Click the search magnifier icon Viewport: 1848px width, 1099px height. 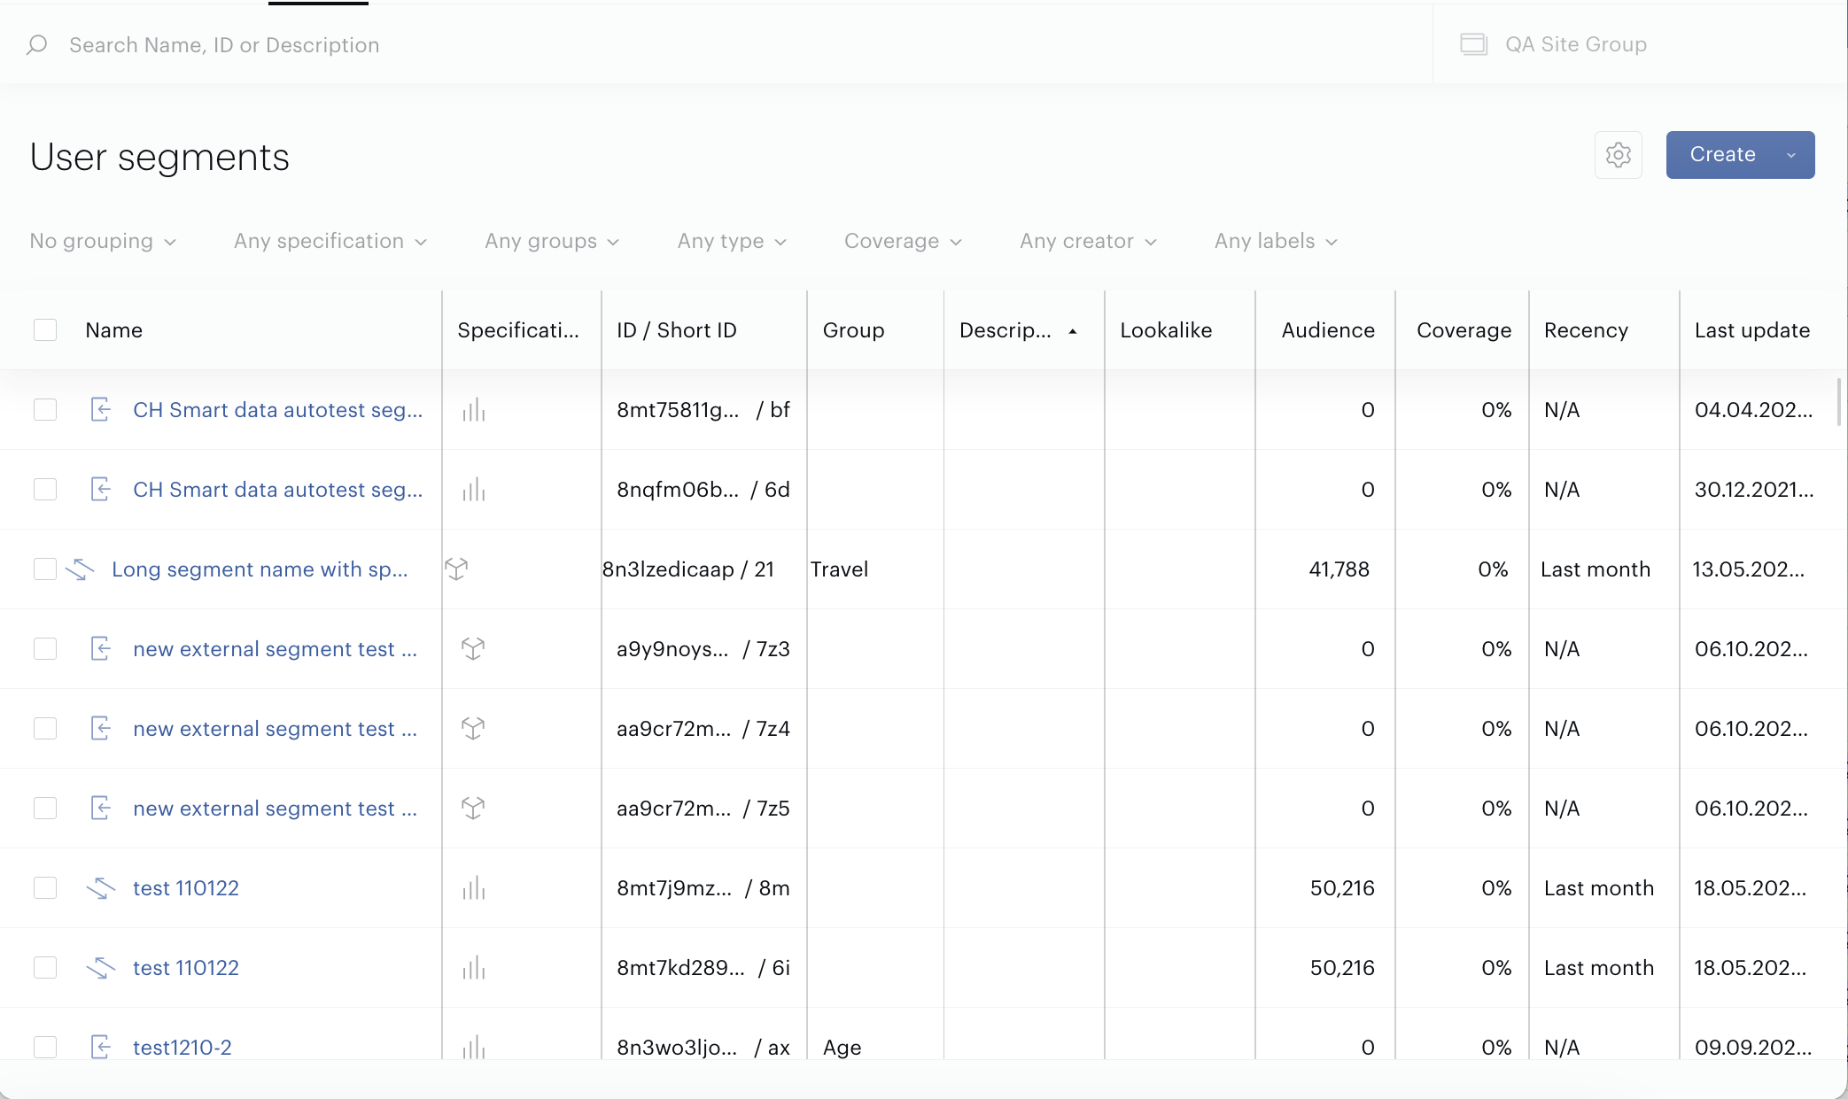[x=36, y=45]
